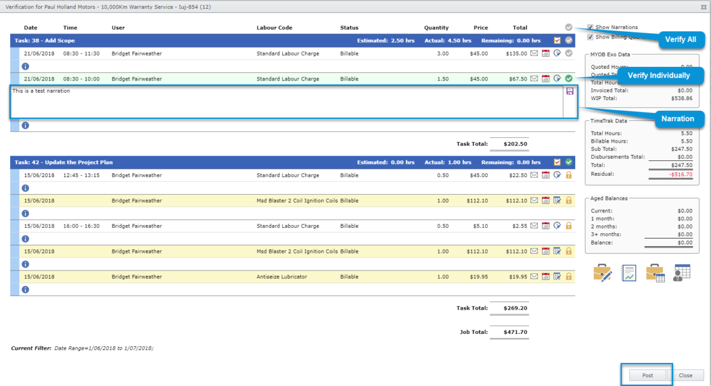Click the calendar icon beside the $67.50 entry
The height and width of the screenshot is (386, 711).
tap(545, 78)
